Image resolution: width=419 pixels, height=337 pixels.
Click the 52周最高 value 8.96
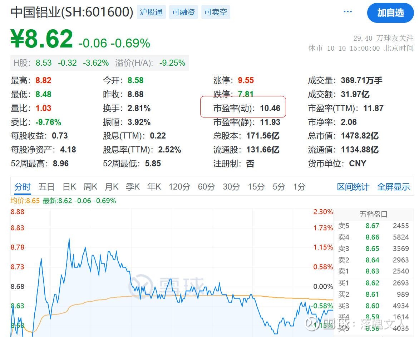point(61,163)
